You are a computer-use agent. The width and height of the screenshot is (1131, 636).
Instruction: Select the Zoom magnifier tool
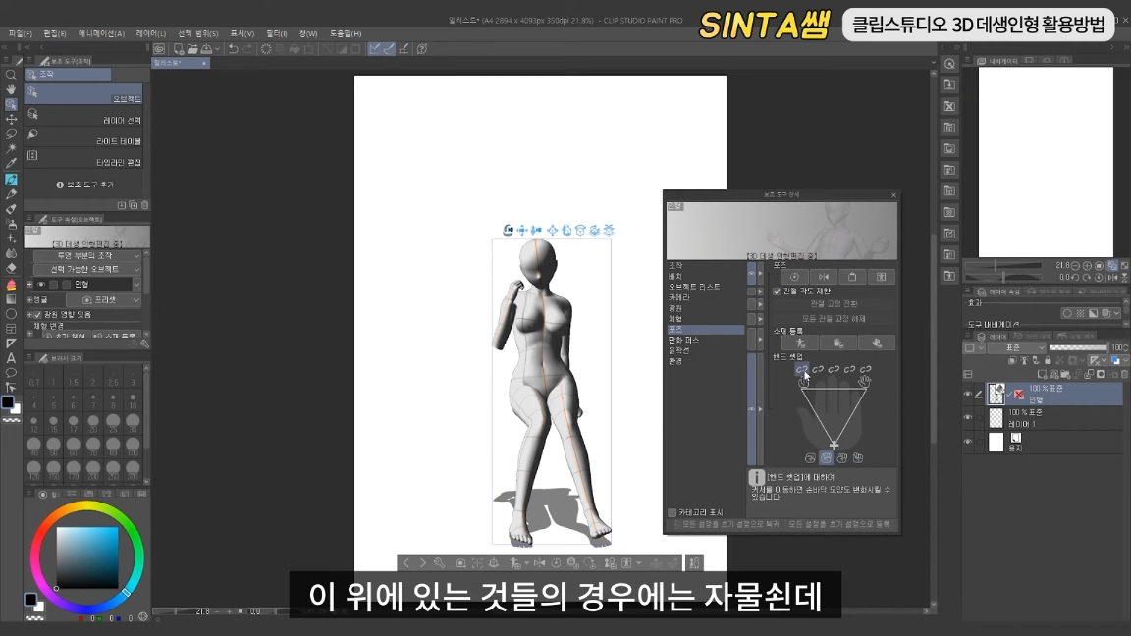[11, 75]
